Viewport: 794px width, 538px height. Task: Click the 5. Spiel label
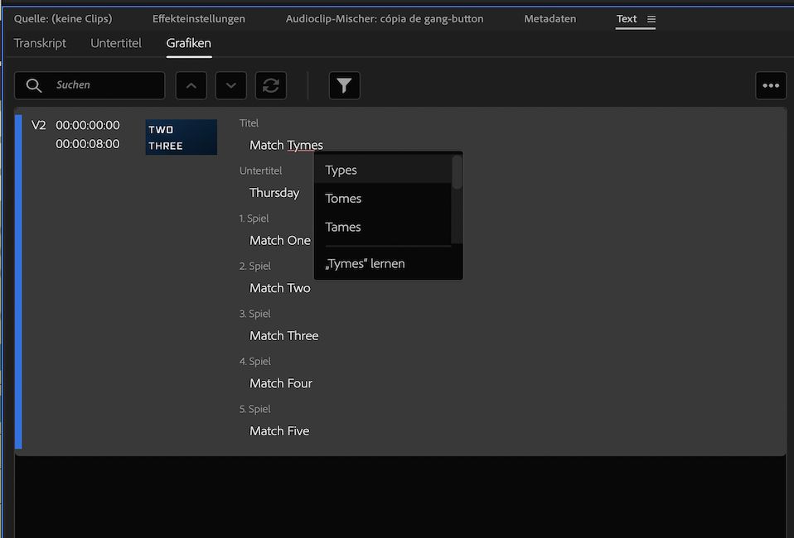click(254, 409)
